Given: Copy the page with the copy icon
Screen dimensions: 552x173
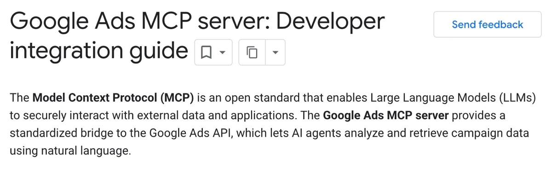Looking at the screenshot, I should click(252, 52).
